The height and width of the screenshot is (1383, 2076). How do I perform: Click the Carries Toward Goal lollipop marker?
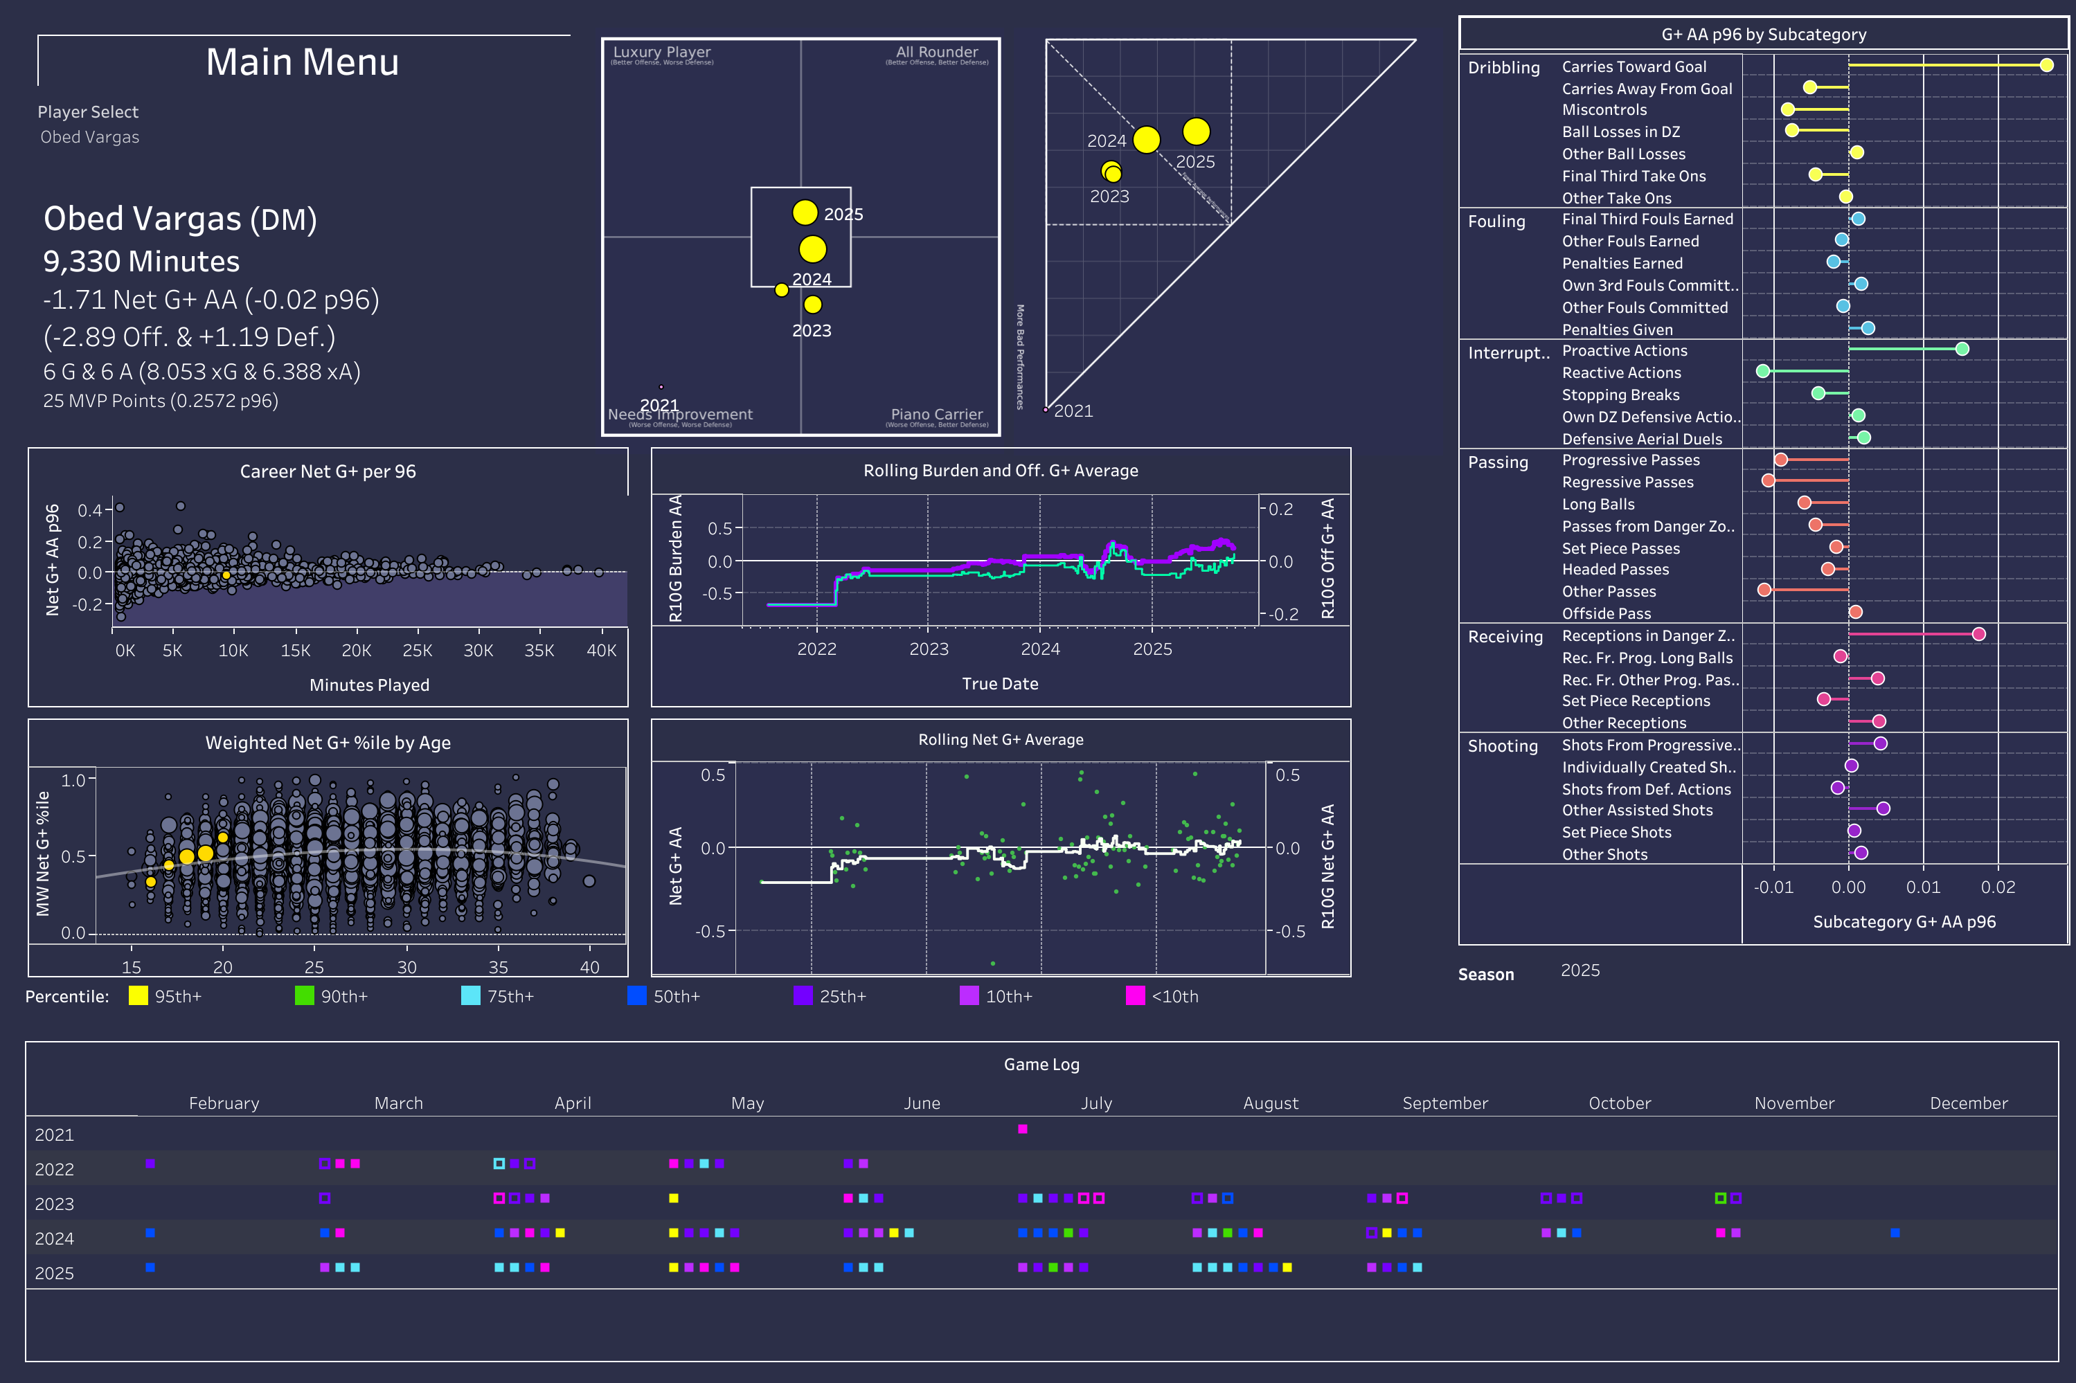coord(2046,65)
